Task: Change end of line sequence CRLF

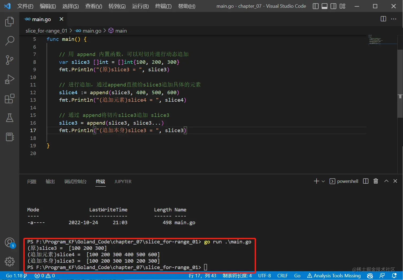Action: pos(283,276)
